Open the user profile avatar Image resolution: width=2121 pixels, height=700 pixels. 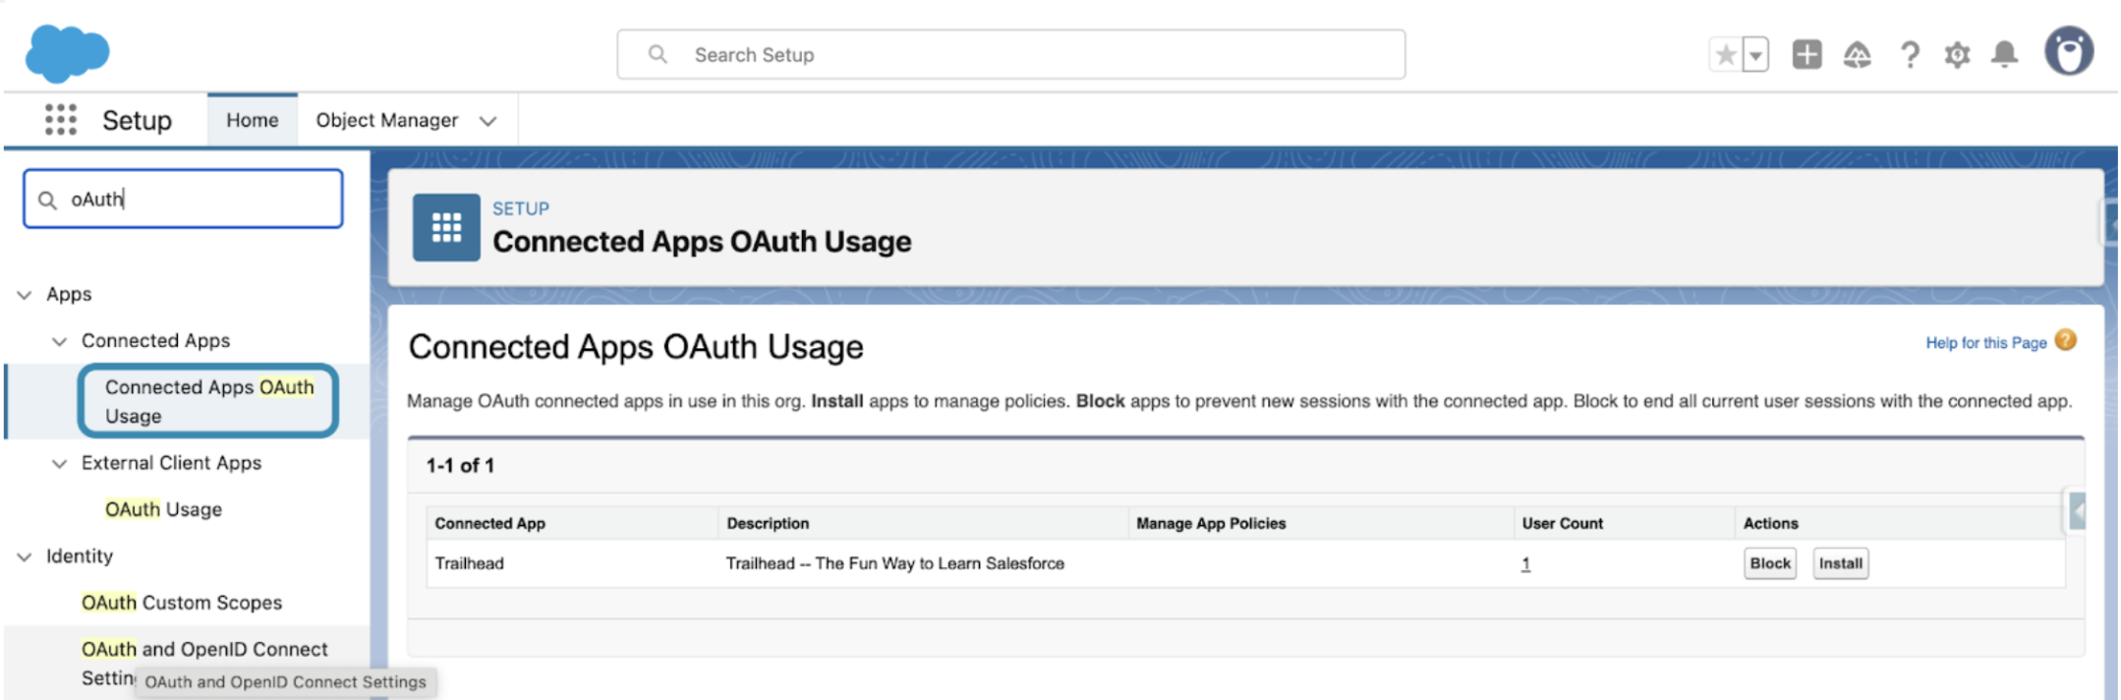pos(2068,52)
